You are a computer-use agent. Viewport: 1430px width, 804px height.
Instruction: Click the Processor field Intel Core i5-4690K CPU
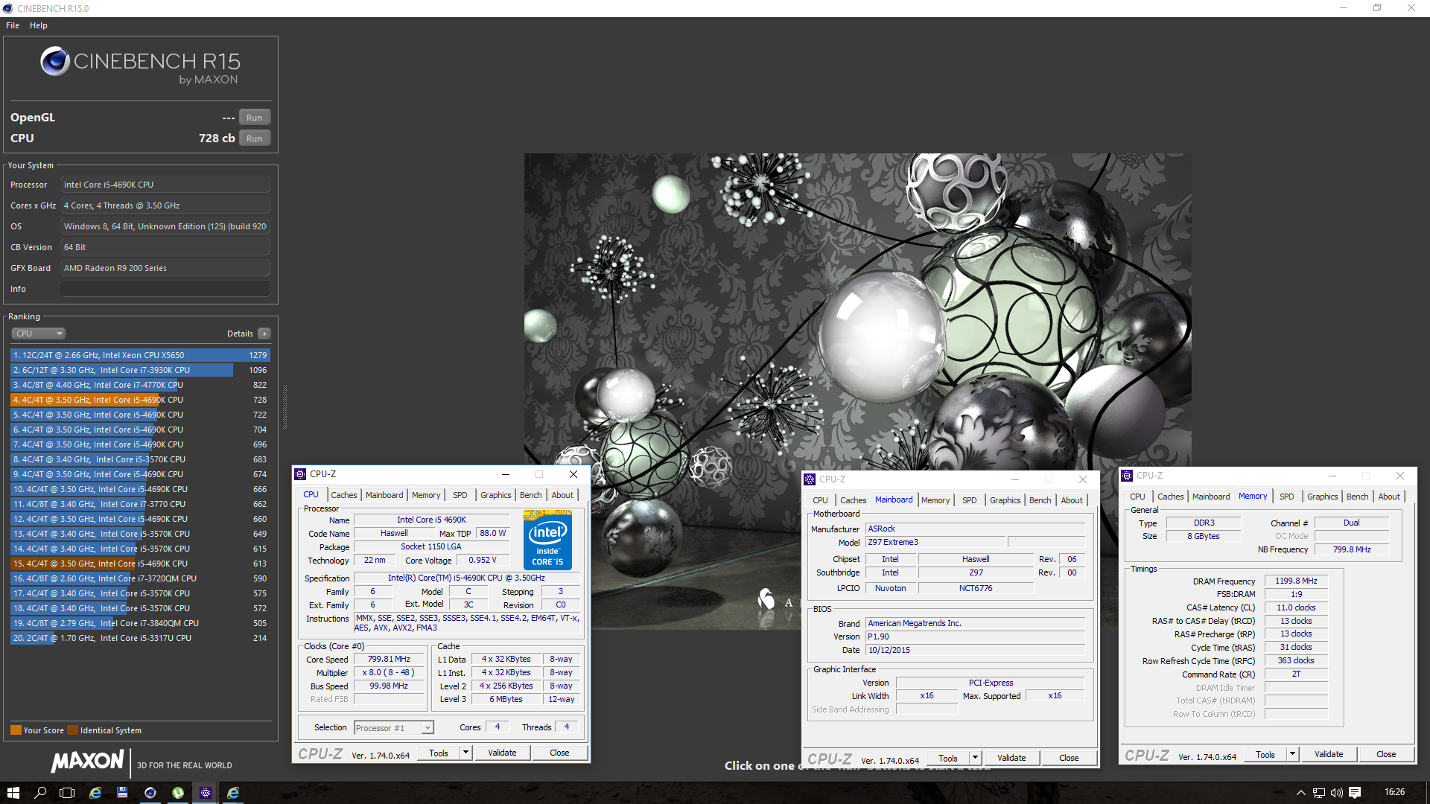[165, 185]
